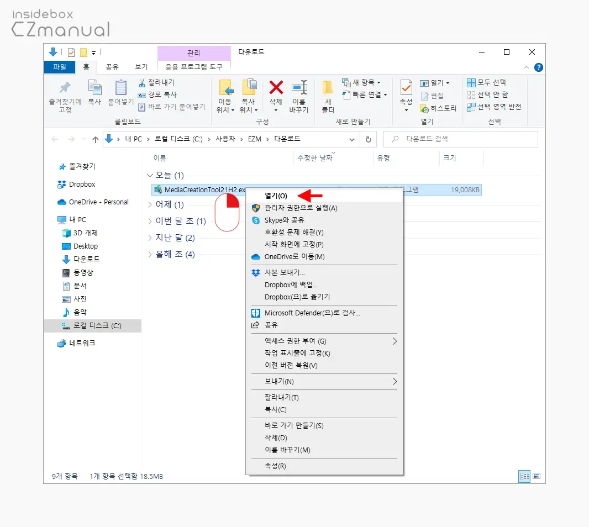589x527 pixels.
Task: Open the 파일 tab
Action: tap(59, 67)
